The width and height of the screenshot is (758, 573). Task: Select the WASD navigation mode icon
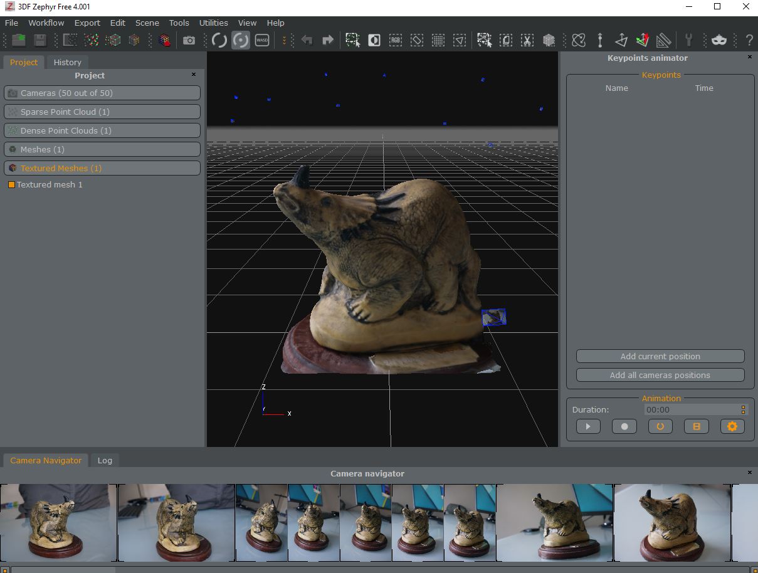(262, 41)
